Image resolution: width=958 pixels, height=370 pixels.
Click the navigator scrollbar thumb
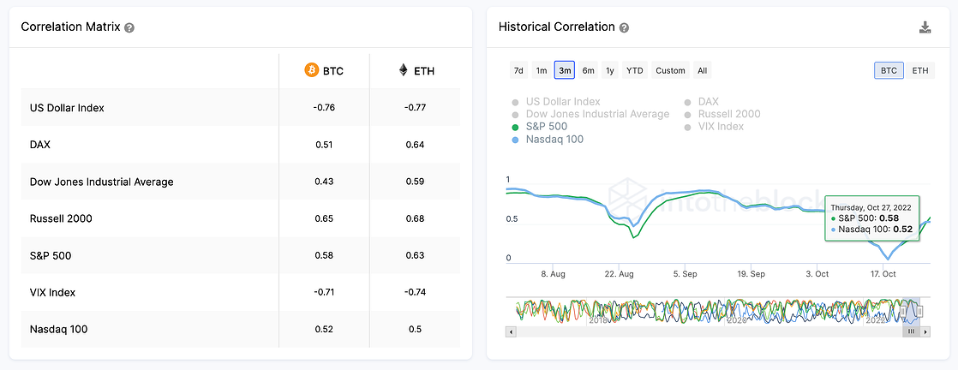[x=911, y=331]
